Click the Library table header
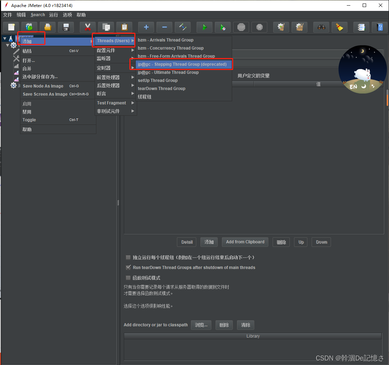The image size is (389, 365). click(x=253, y=336)
